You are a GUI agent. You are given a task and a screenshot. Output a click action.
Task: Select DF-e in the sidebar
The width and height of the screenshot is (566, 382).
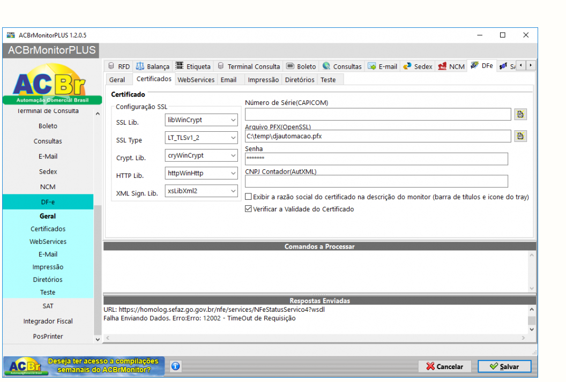(48, 202)
